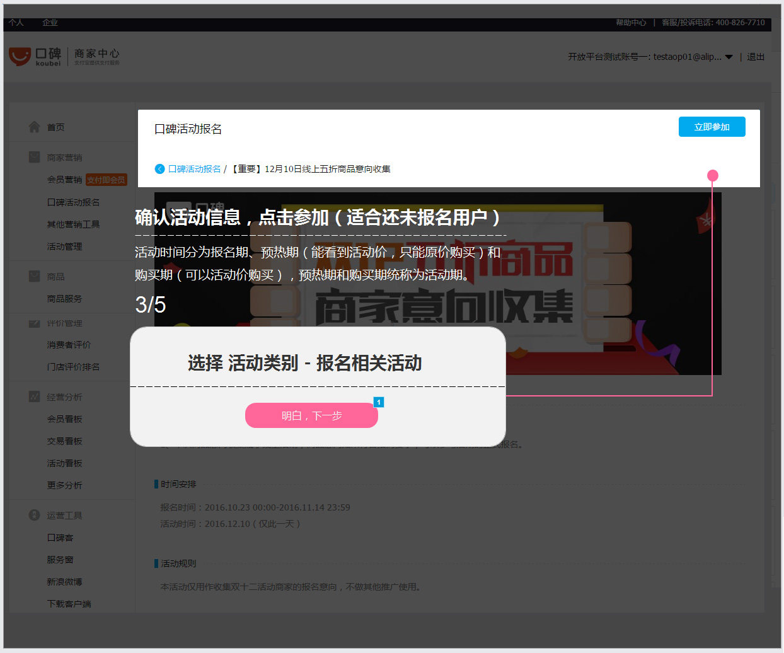Image resolution: width=784 pixels, height=653 pixels.
Task: Click the 评价管理 section icon
Action: (34, 323)
